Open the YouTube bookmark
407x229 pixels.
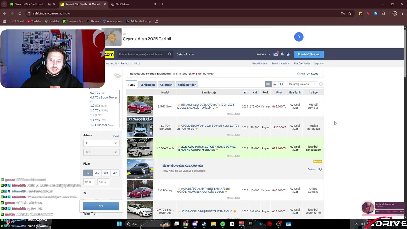(x=34, y=21)
